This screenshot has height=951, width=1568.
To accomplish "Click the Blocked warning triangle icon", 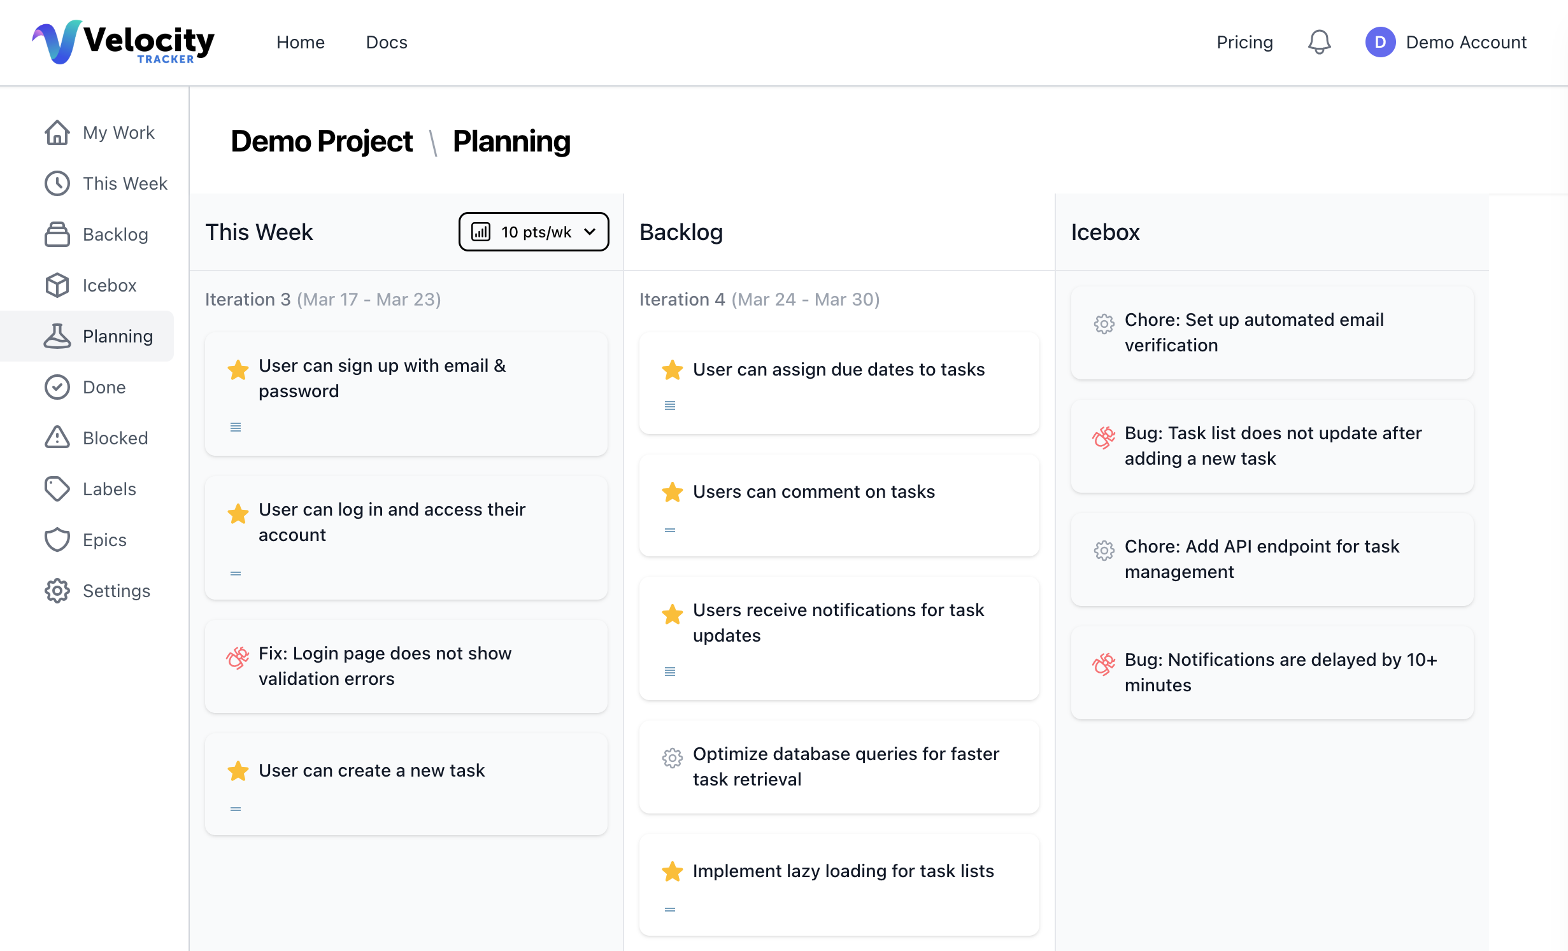I will point(57,438).
